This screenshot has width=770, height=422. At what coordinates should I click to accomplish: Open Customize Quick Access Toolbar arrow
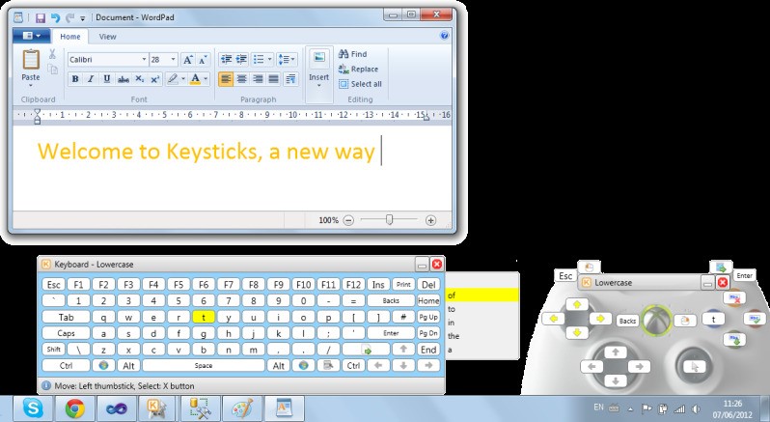pyautogui.click(x=83, y=18)
